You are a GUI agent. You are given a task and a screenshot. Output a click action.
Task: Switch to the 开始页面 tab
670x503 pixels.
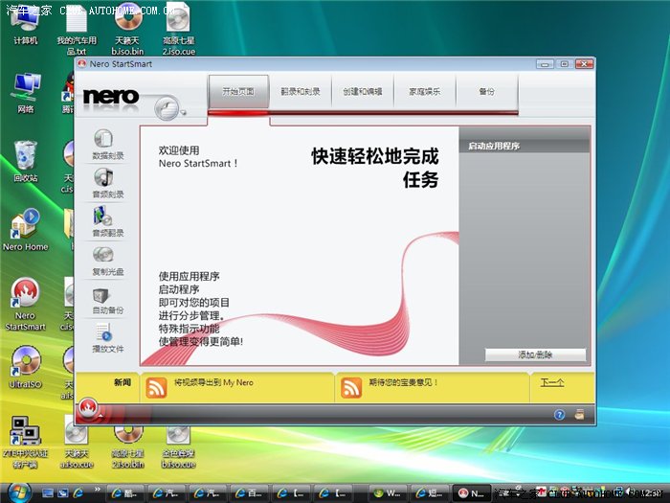coord(238,91)
